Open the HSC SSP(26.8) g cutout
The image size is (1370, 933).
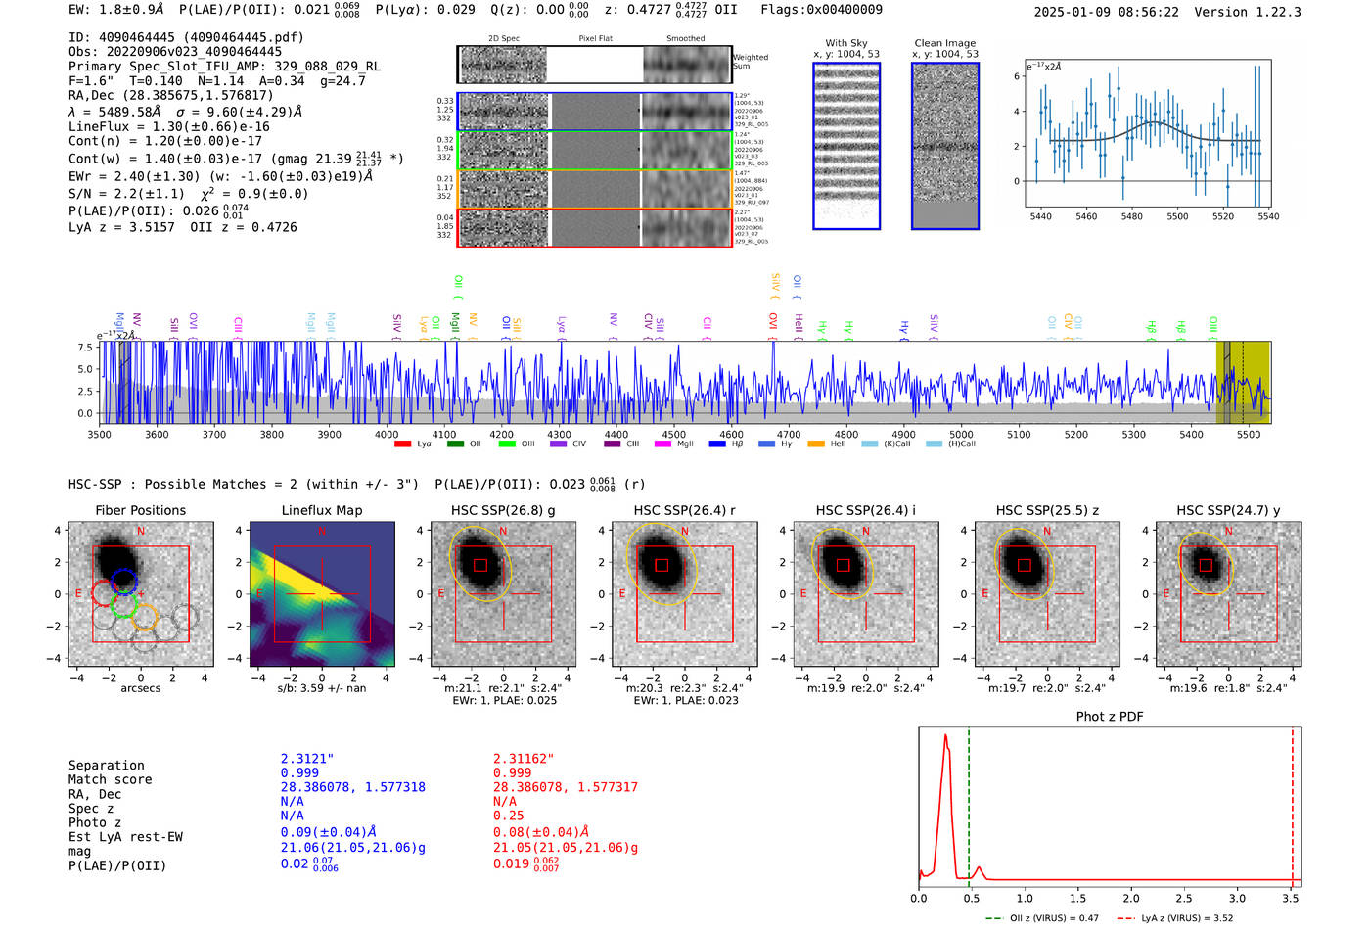tap(503, 593)
